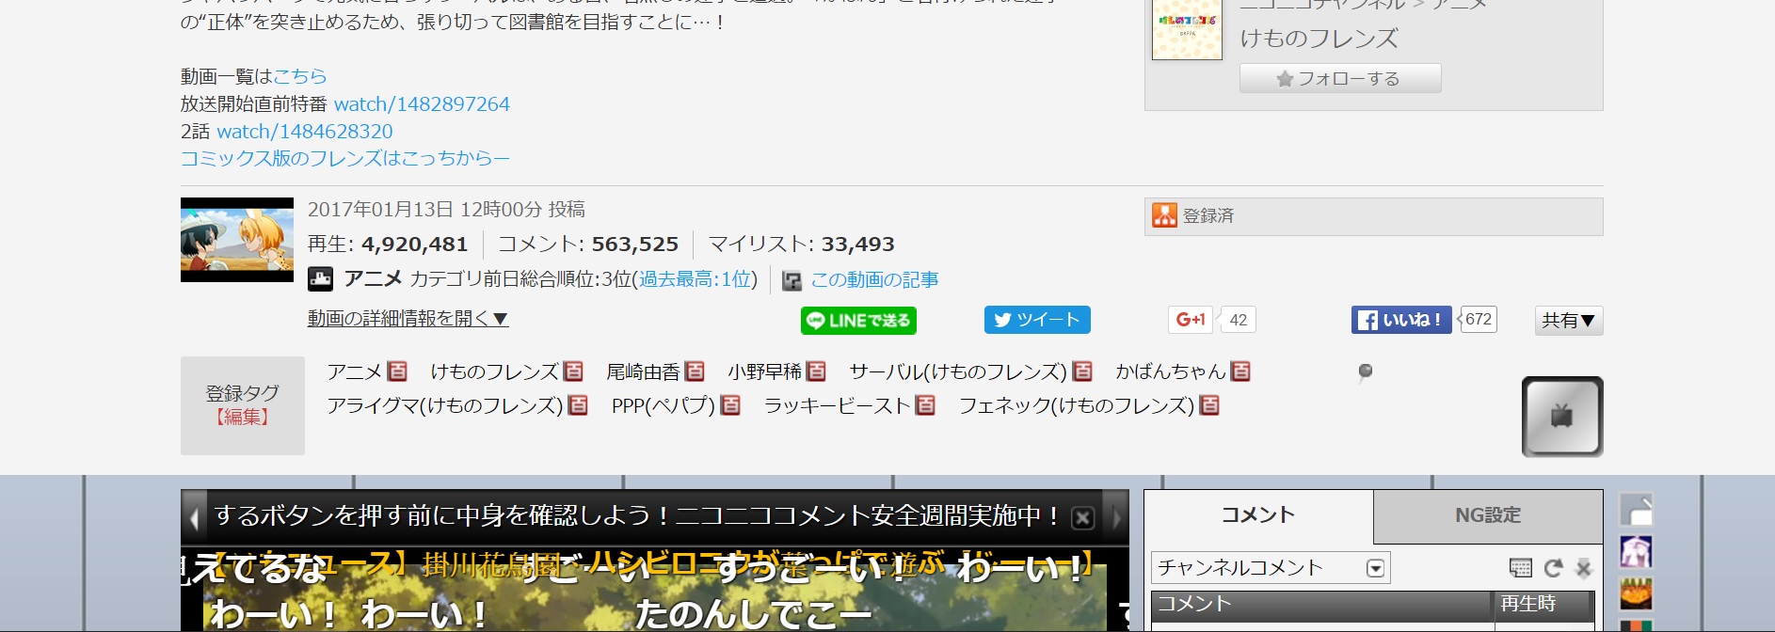1775x632 pixels.
Task: Close the scrolling news ticker
Action: pyautogui.click(x=1083, y=517)
